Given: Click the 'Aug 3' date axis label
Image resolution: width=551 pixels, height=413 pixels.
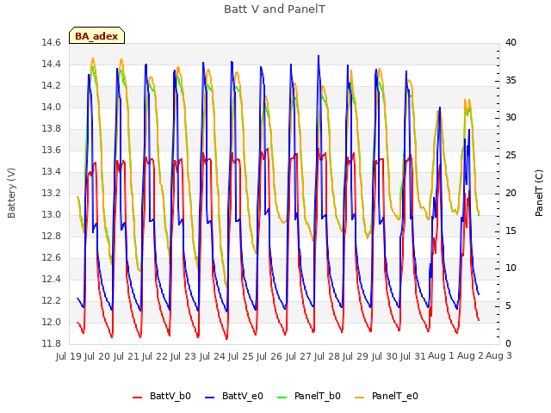Looking at the screenshot, I should [x=498, y=356].
